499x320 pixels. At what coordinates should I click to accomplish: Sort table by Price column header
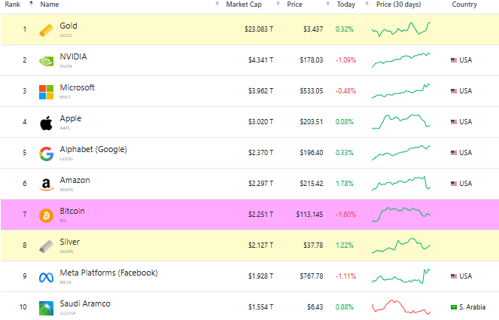(295, 5)
